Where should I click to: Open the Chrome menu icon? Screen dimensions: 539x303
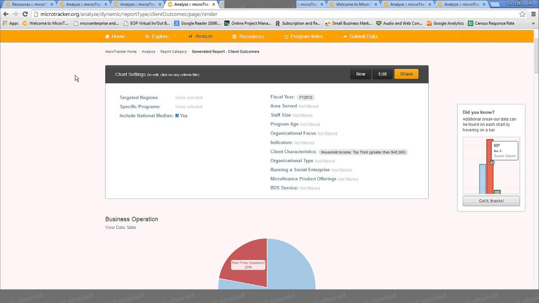click(533, 14)
